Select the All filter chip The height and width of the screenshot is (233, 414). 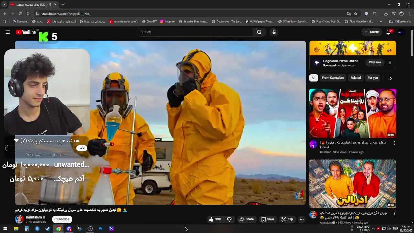tap(313, 78)
